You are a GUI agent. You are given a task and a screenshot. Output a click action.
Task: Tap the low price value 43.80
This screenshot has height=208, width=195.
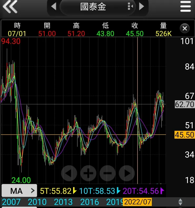105,34
